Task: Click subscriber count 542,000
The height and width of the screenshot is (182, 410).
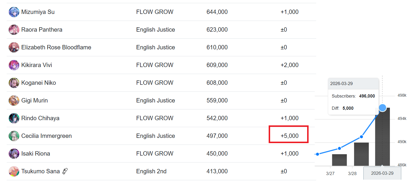Action: pos(217,118)
